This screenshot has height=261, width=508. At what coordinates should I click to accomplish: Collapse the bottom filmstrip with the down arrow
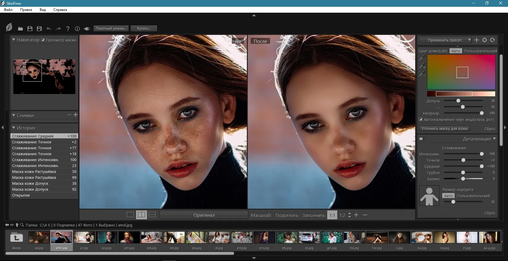254,258
